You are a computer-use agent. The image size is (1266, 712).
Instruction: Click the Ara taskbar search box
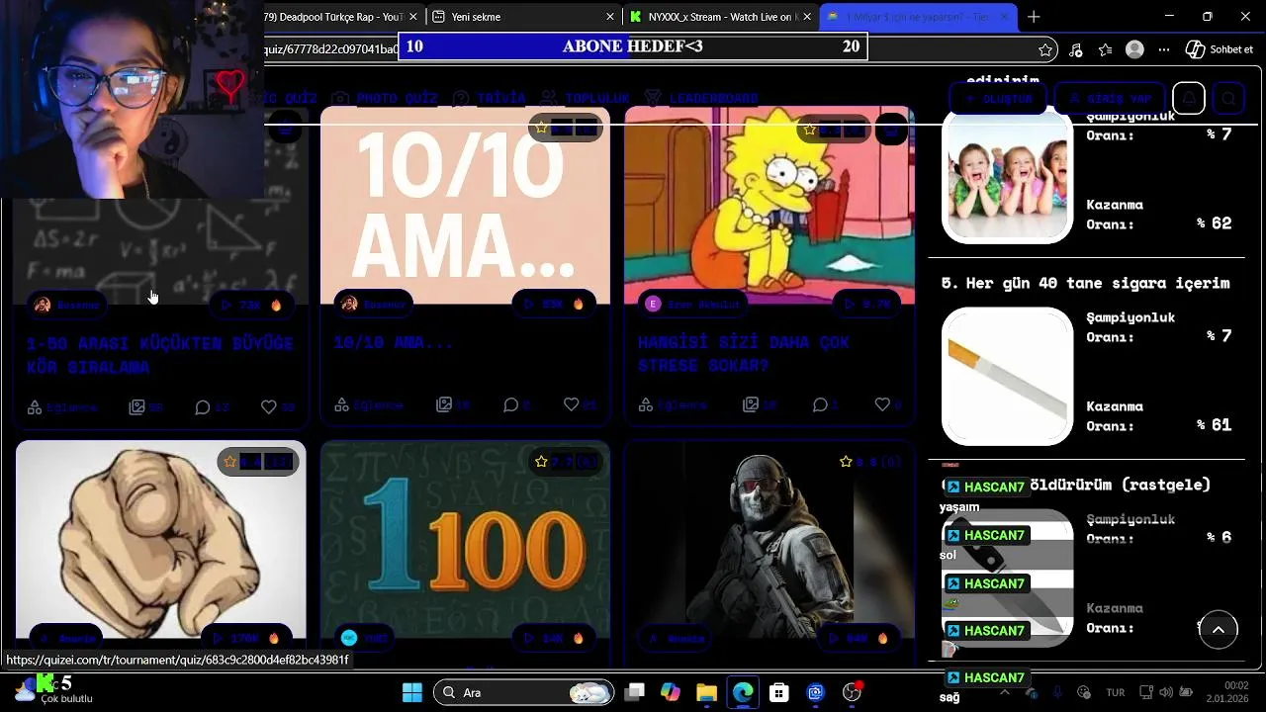click(523, 692)
